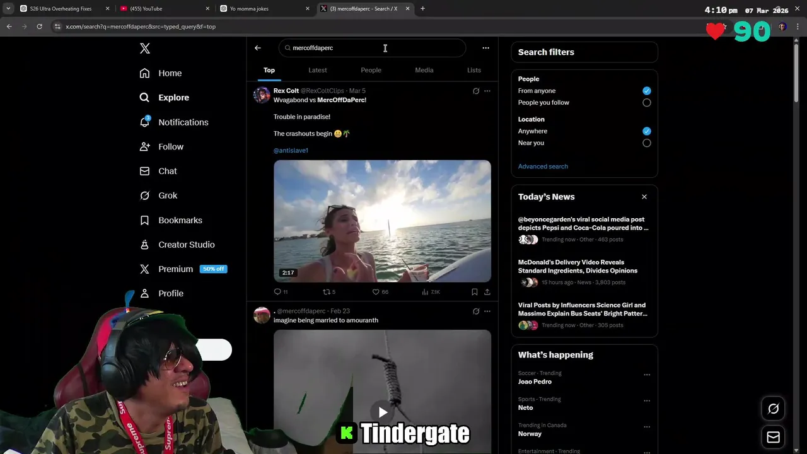Reload the page in browser toolbar
This screenshot has height=454, width=807.
39,26
